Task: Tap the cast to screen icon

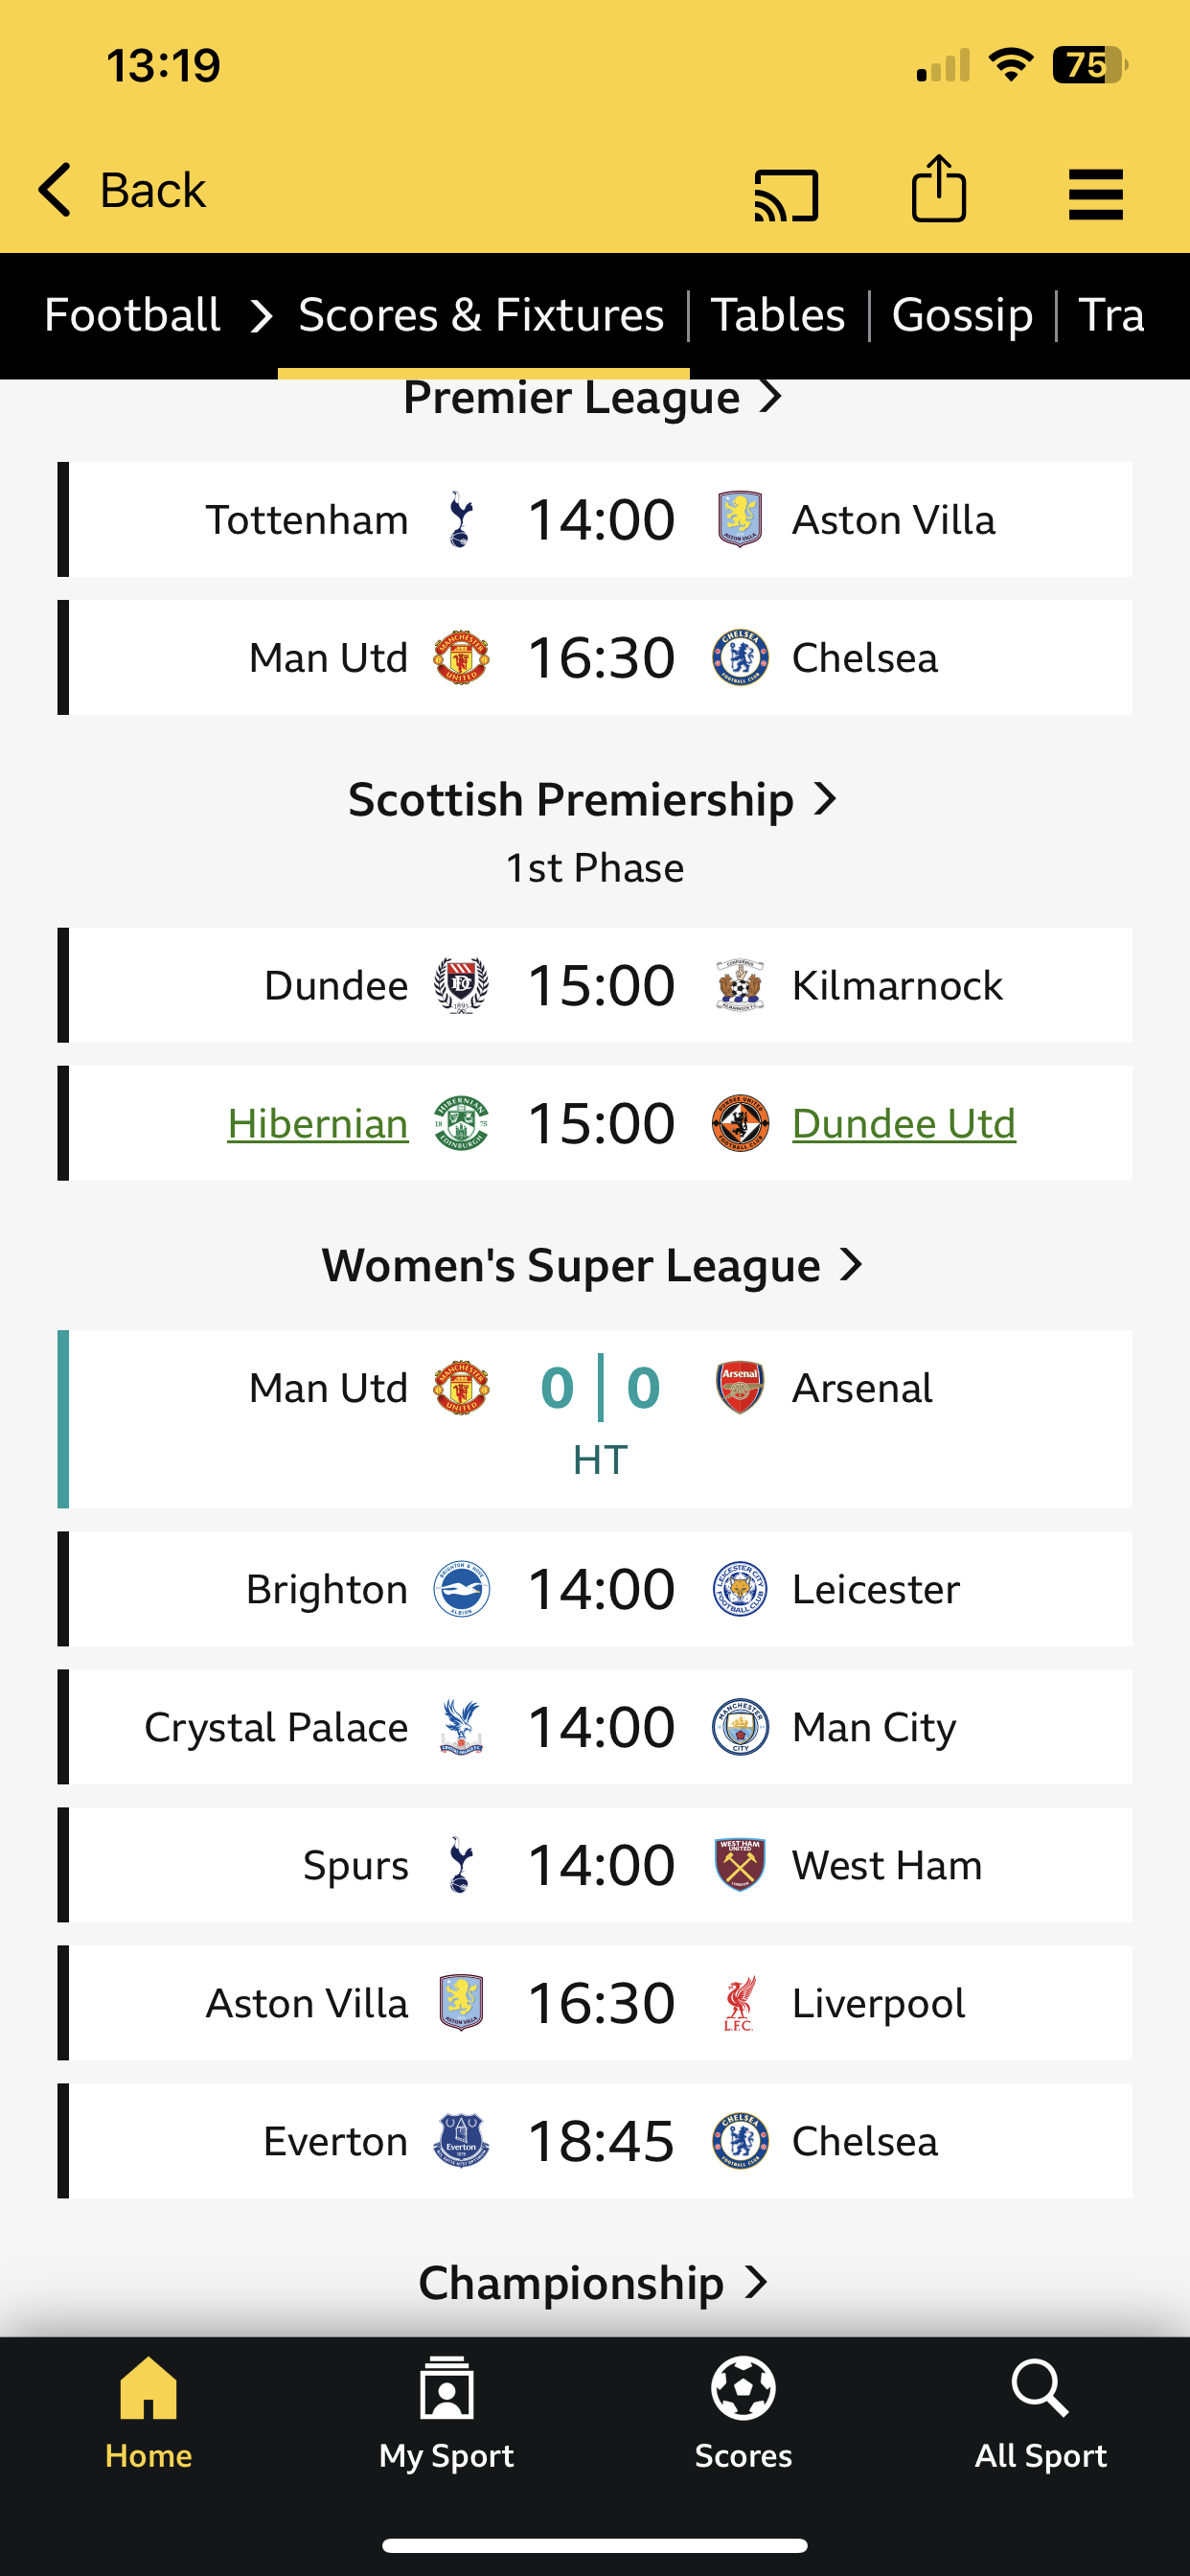Action: click(786, 193)
